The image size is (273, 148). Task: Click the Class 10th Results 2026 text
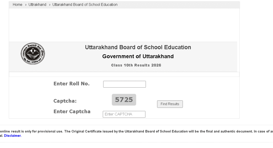(x=136, y=65)
